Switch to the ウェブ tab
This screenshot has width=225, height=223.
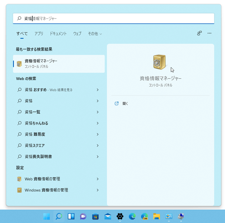[x=77, y=34]
